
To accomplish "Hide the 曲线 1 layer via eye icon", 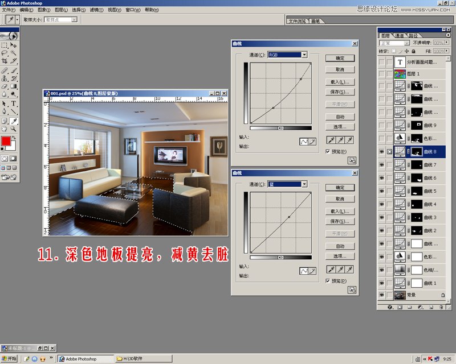I will pos(381,283).
